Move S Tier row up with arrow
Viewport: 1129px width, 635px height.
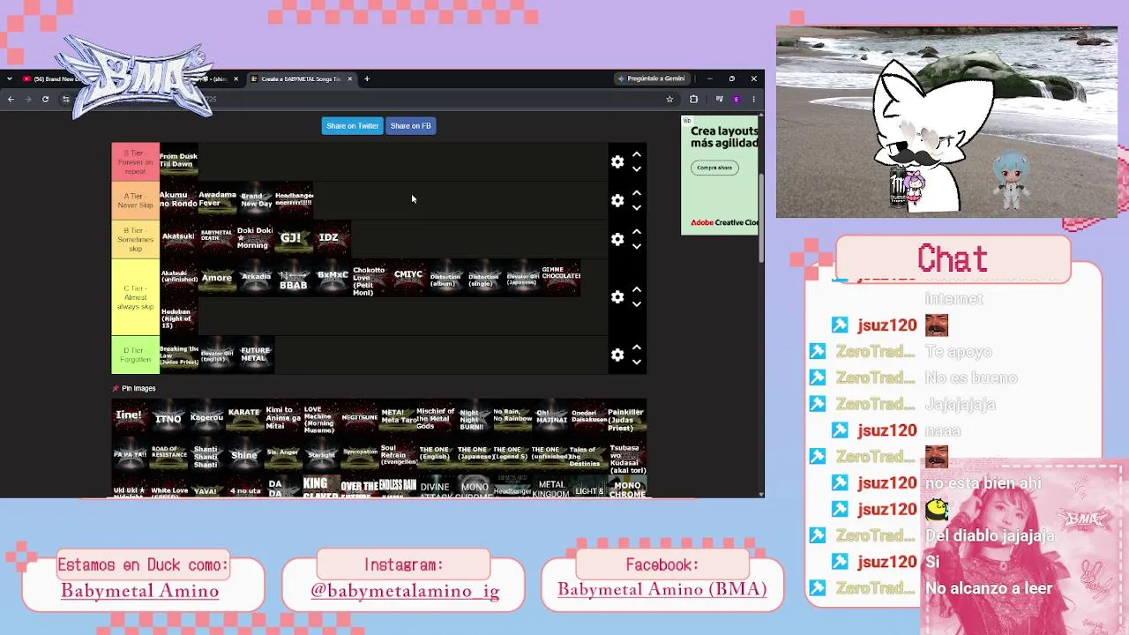tap(637, 154)
